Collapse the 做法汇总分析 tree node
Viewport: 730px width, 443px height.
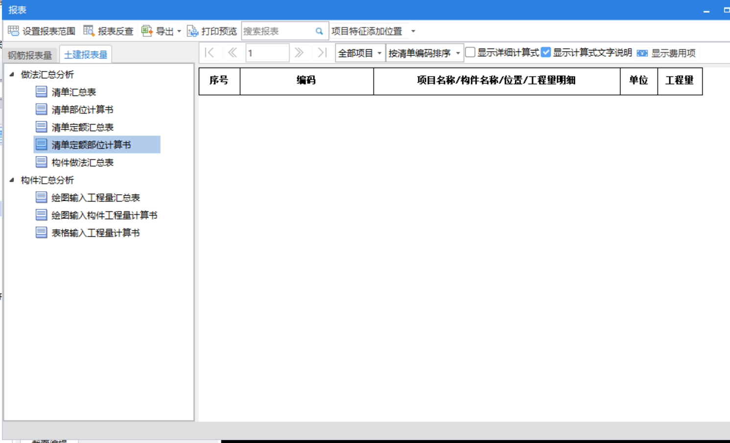(x=12, y=74)
